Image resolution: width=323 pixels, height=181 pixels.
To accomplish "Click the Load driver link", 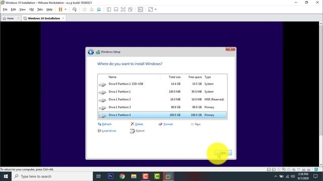I will coord(107,131).
